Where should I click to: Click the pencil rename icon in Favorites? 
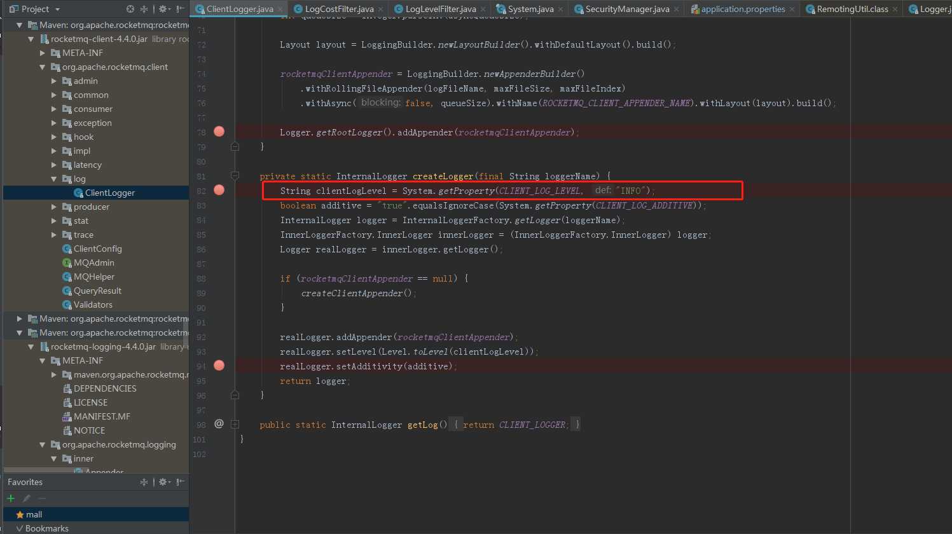[26, 498]
